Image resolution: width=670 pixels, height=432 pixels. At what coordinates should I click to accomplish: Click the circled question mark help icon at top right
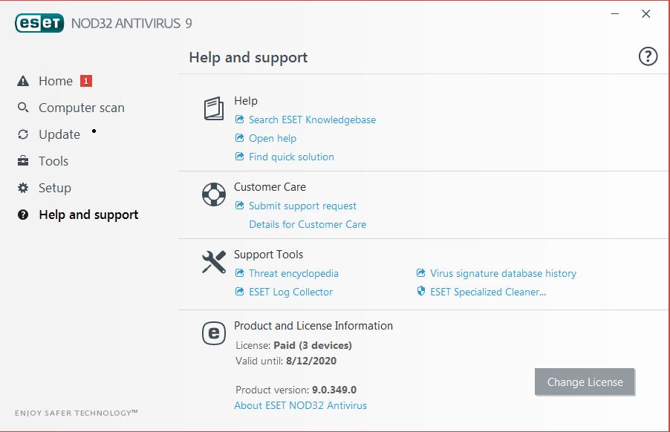point(648,56)
